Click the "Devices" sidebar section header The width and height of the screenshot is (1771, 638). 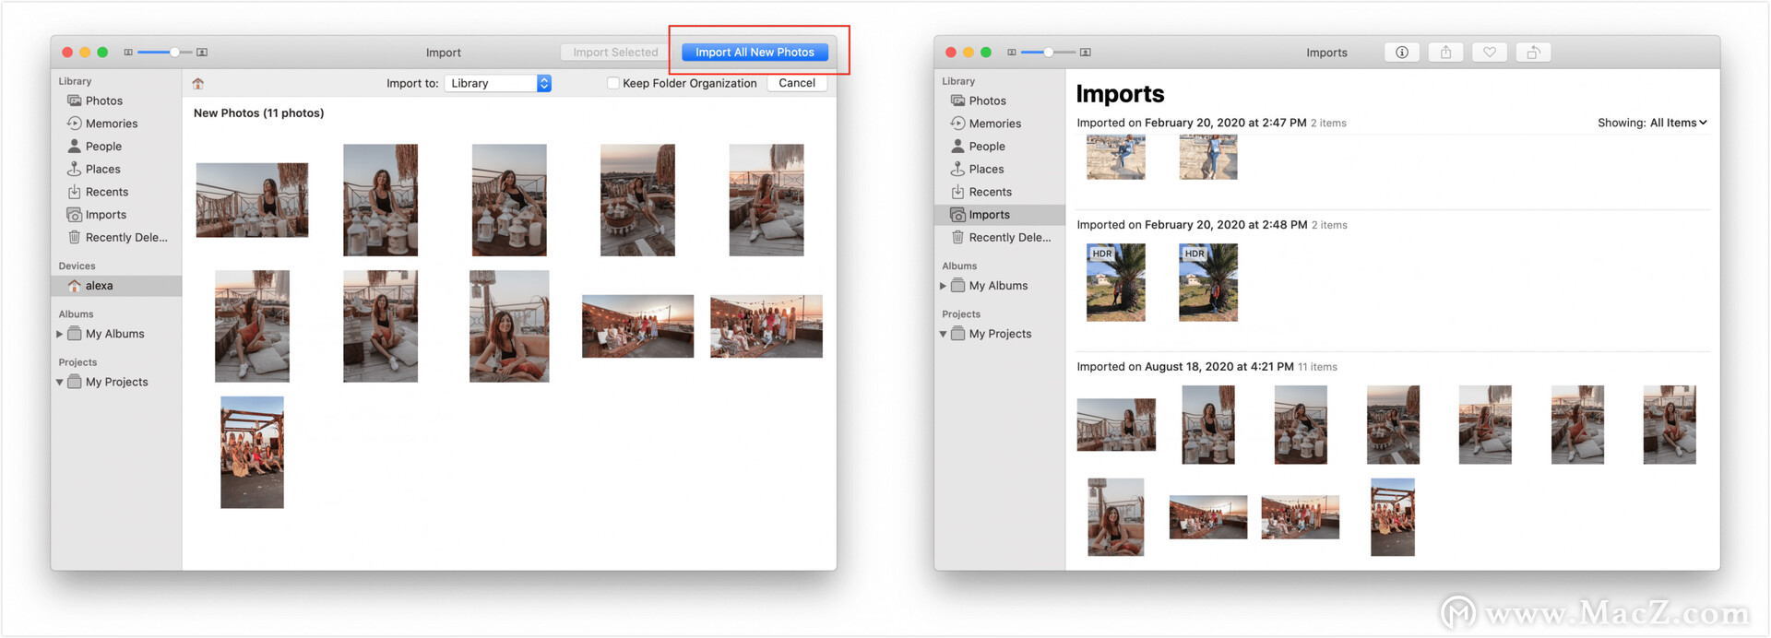[x=77, y=266]
